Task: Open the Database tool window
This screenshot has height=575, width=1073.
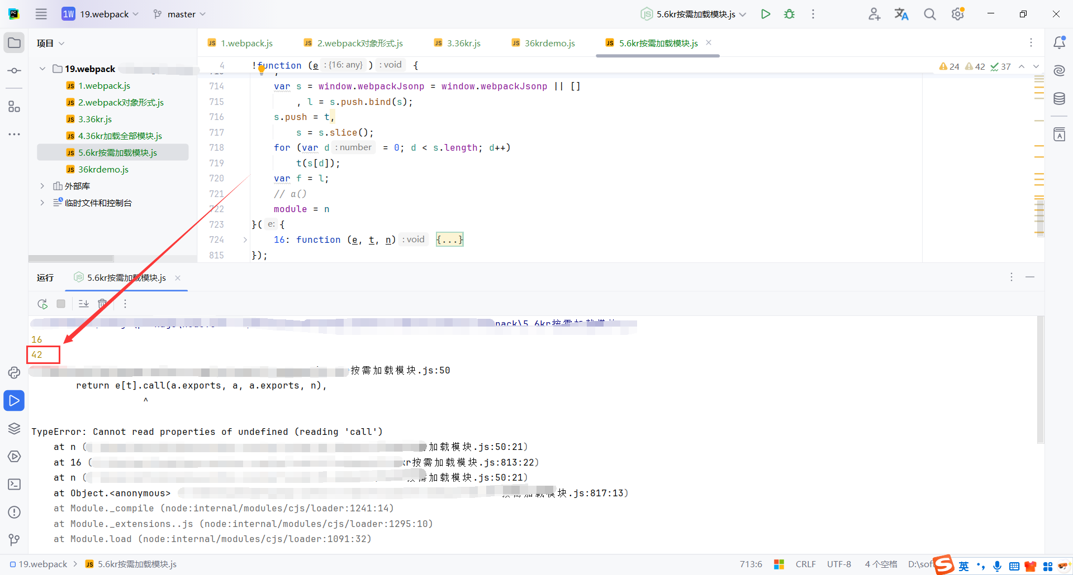Action: [1060, 99]
